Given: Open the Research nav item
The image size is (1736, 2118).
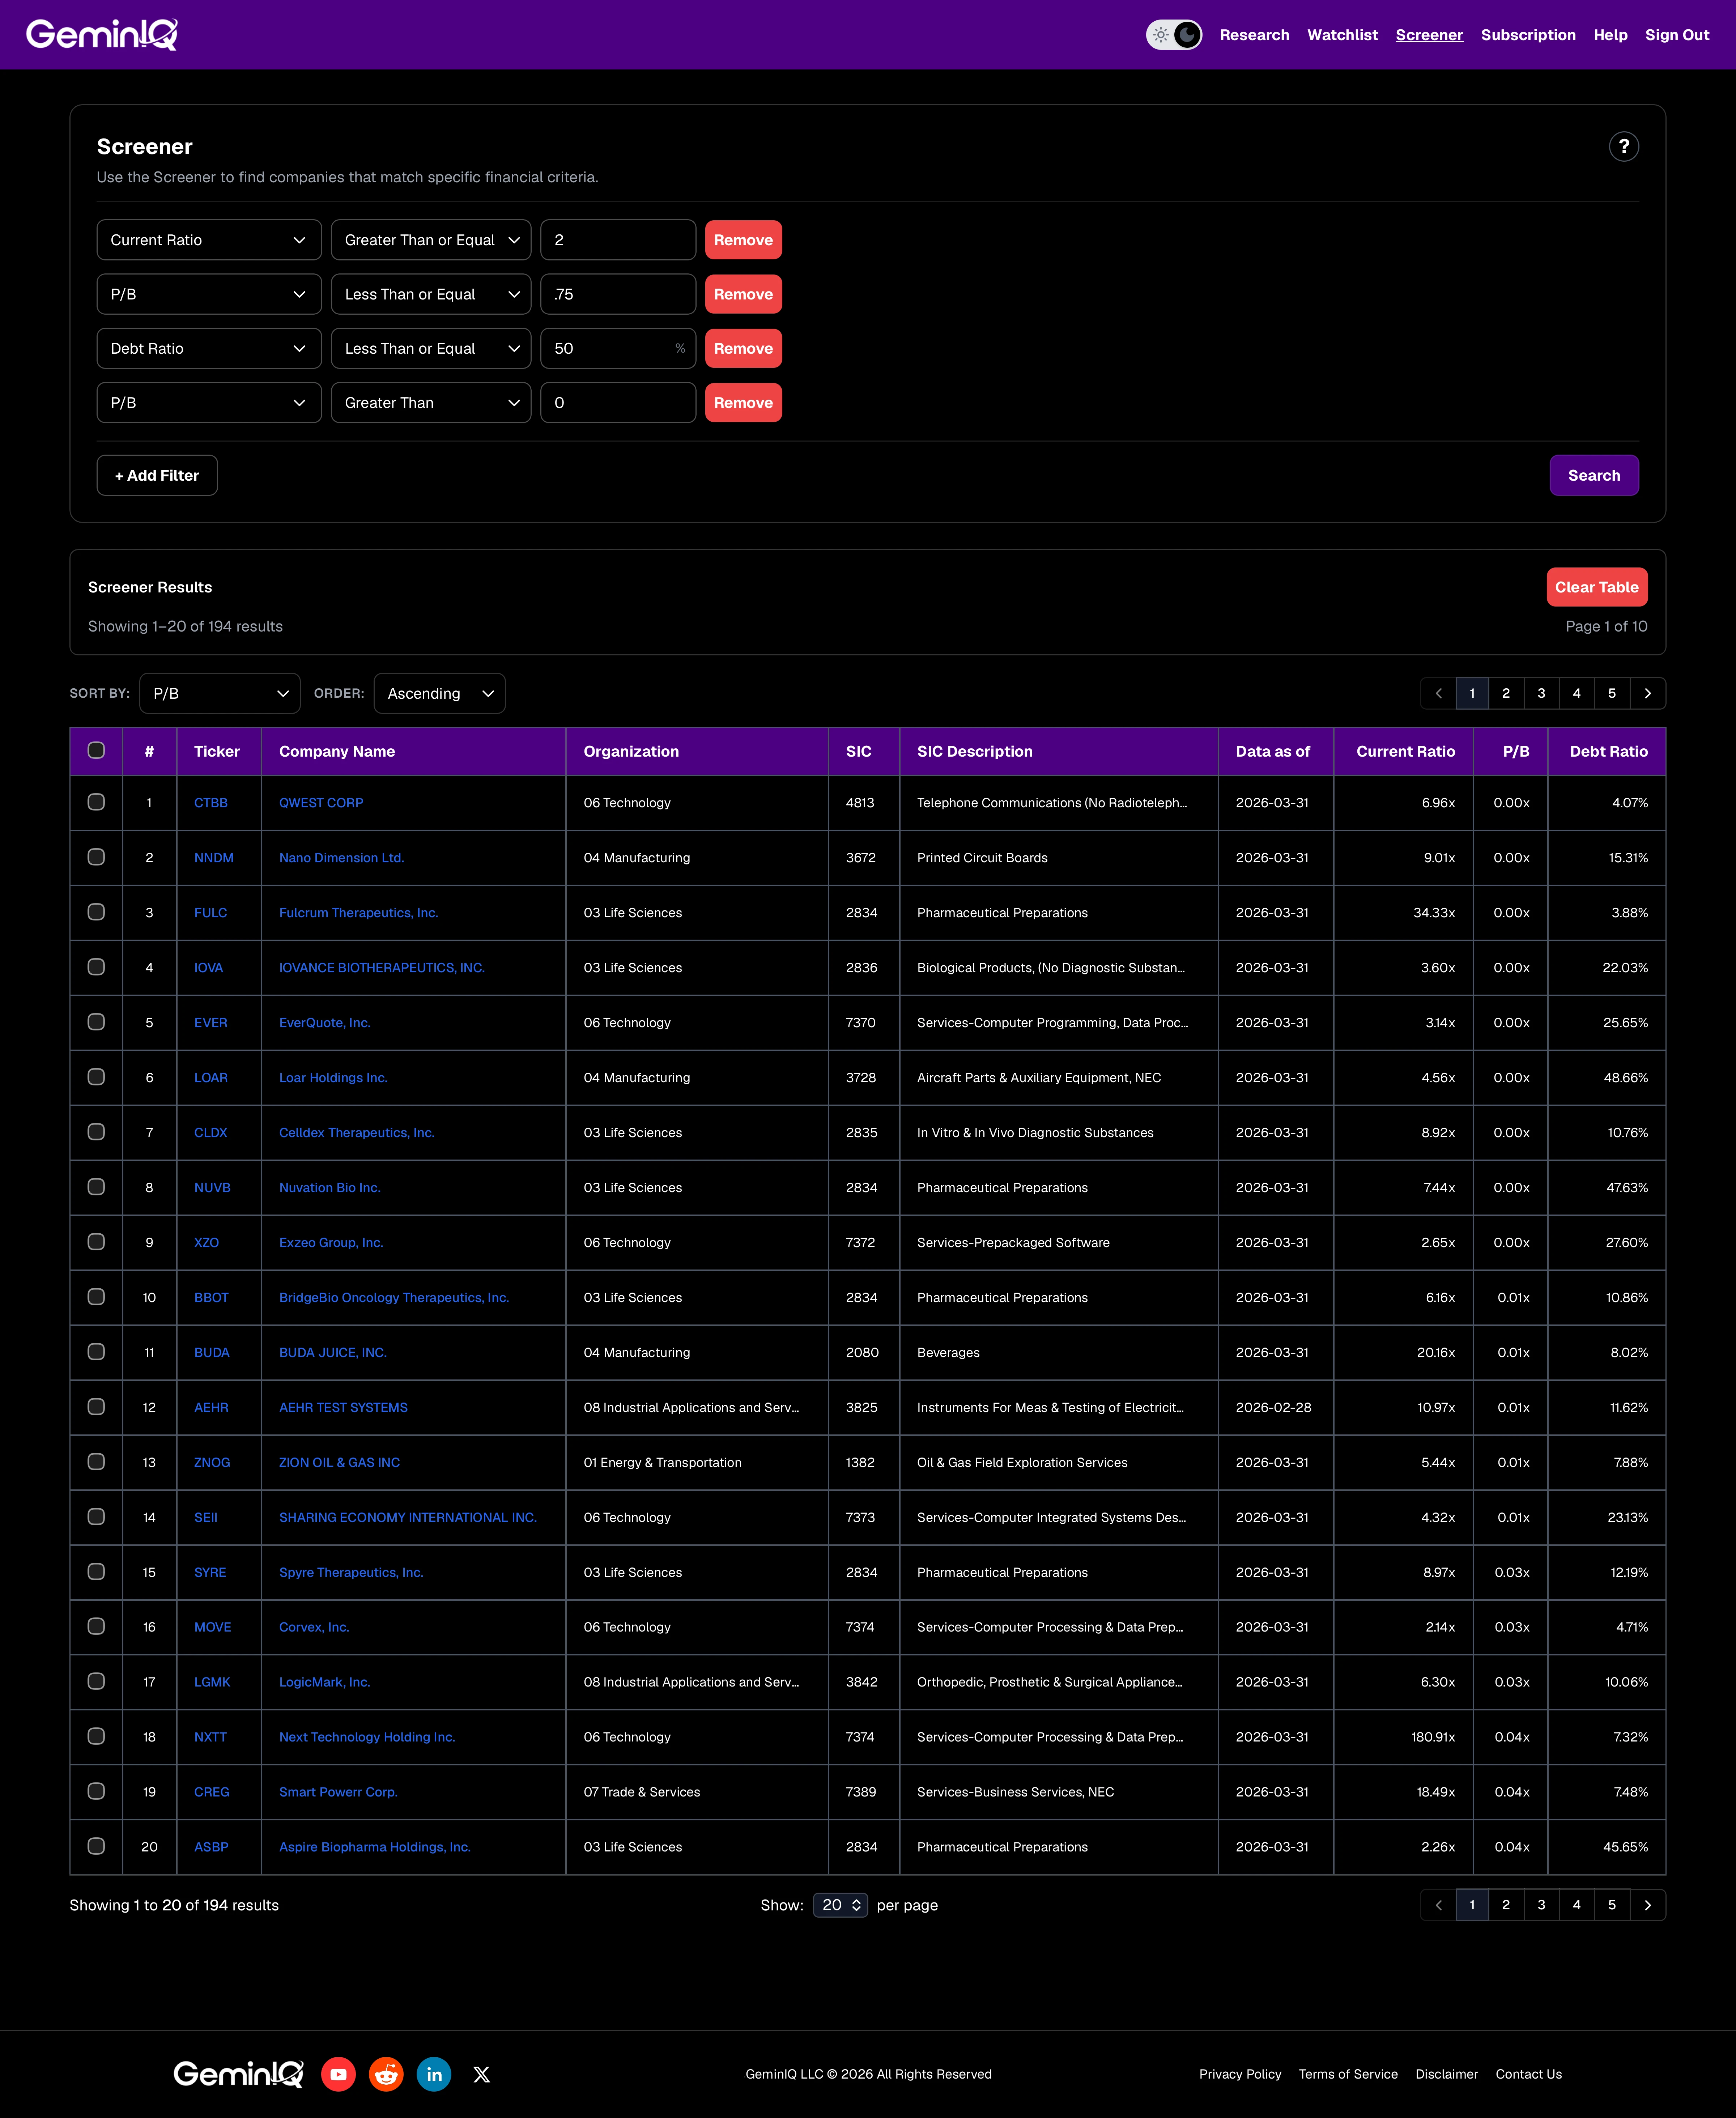Looking at the screenshot, I should 1254,35.
